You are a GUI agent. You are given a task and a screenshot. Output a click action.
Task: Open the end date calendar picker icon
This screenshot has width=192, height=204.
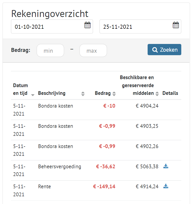(x=176, y=25)
